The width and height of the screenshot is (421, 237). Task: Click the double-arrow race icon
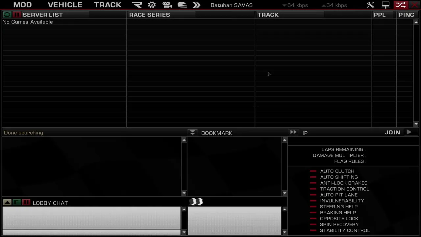(196, 5)
